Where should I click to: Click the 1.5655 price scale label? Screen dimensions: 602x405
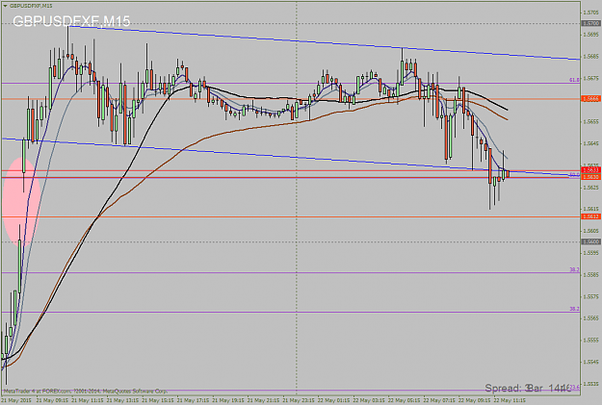(591, 121)
